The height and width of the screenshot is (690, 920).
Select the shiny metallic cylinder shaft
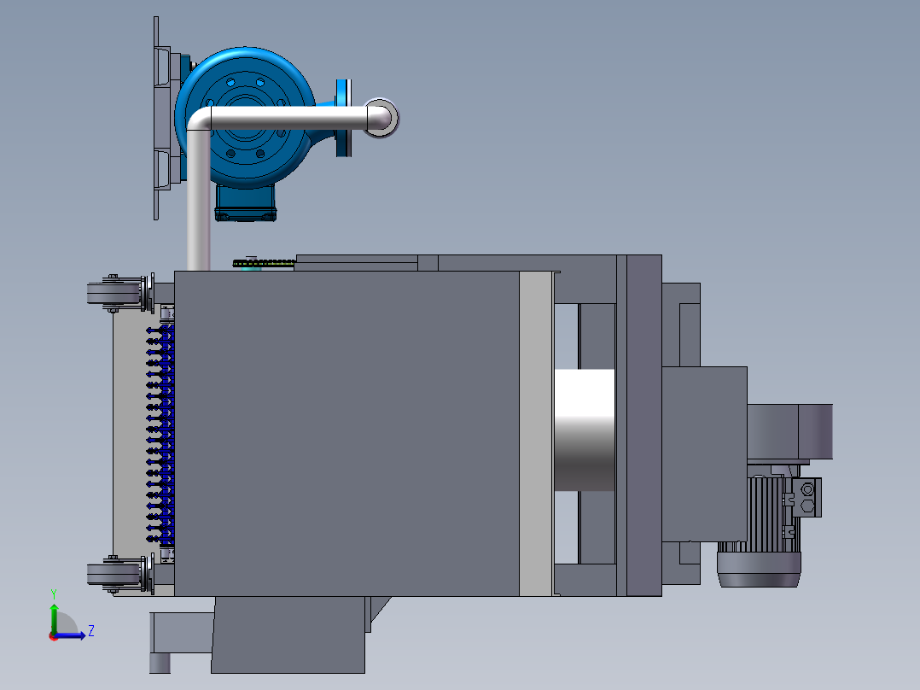coord(585,430)
